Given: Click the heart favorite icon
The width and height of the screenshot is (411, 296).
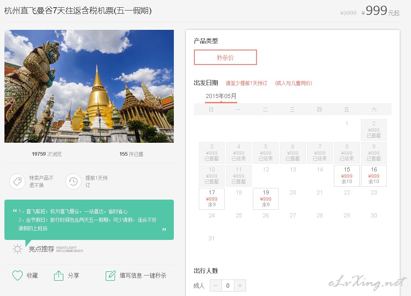Looking at the screenshot, I should [x=17, y=275].
